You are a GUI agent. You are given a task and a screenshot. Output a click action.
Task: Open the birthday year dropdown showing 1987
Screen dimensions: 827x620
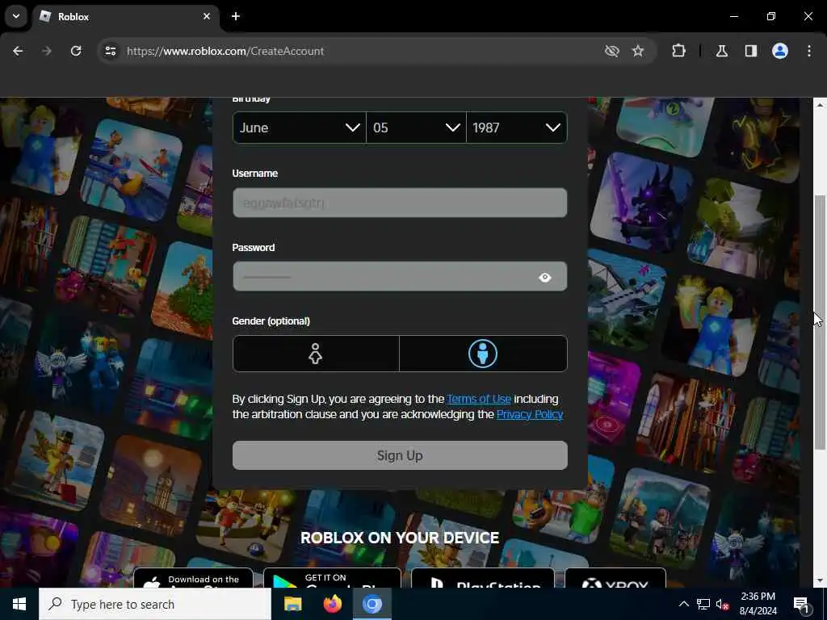[516, 128]
